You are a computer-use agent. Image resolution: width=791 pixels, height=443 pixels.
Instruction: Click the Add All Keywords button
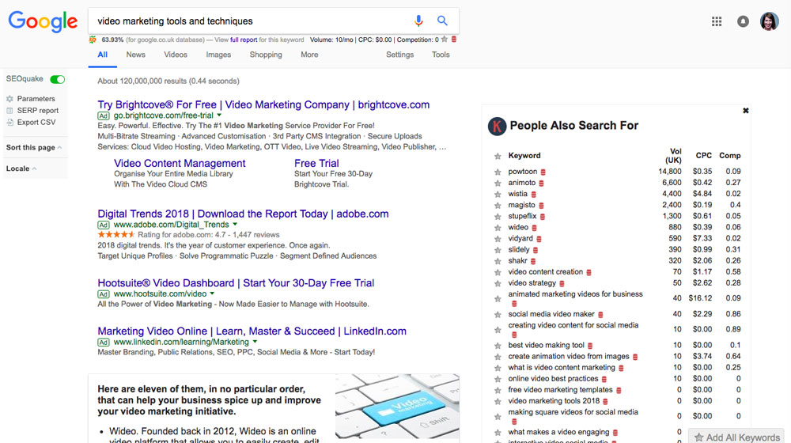coord(736,437)
